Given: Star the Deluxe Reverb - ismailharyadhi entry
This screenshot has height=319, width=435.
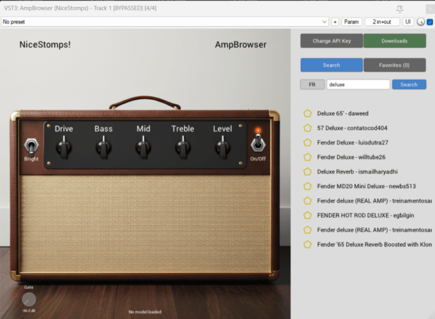Looking at the screenshot, I should coord(308,172).
